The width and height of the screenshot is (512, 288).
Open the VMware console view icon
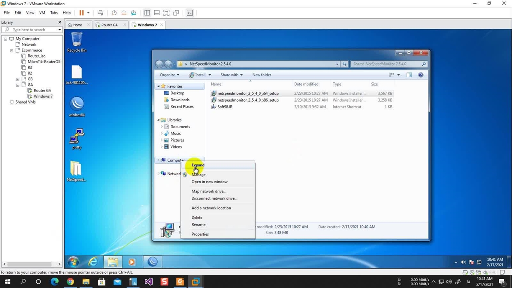[x=190, y=13]
